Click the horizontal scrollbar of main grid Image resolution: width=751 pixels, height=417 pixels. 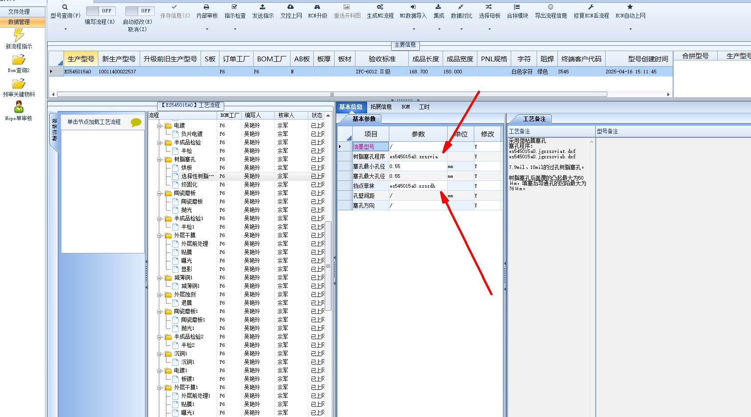(331, 94)
